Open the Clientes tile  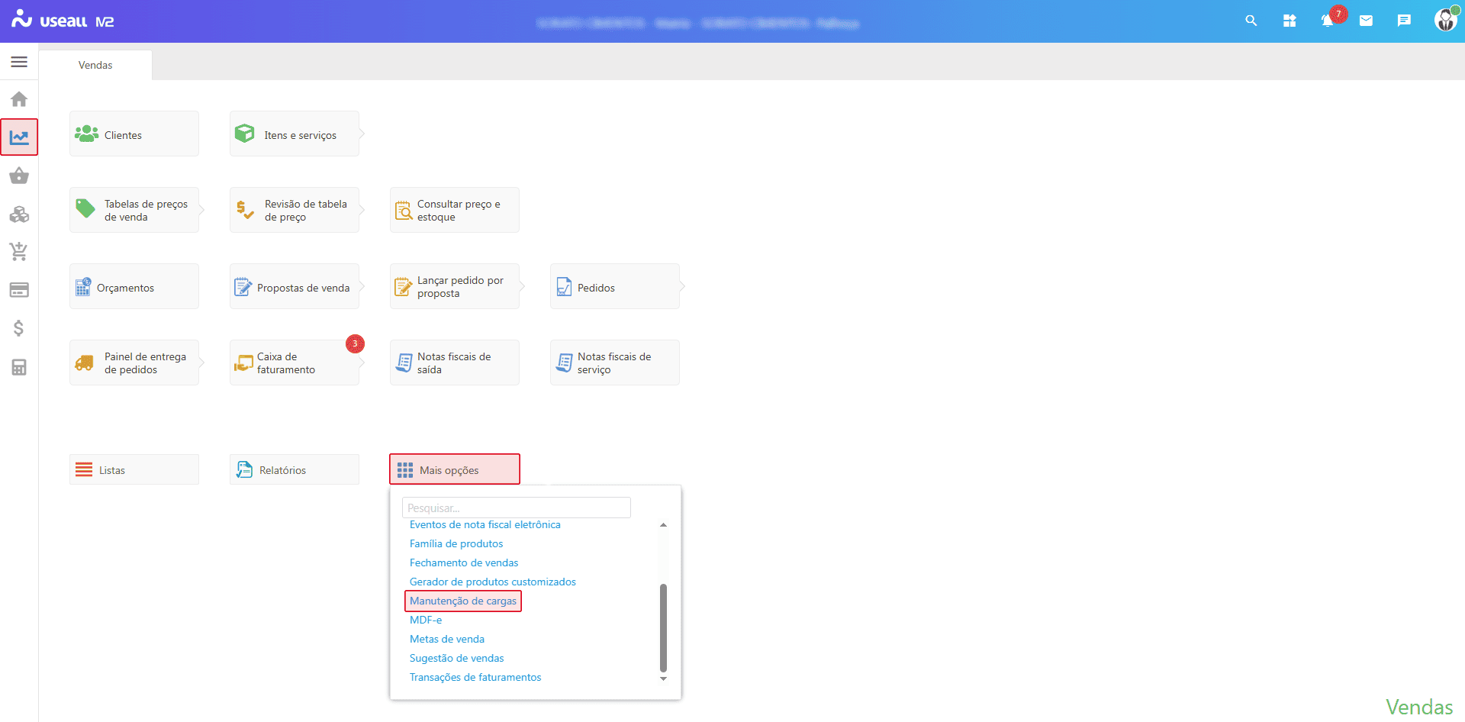[x=134, y=134]
